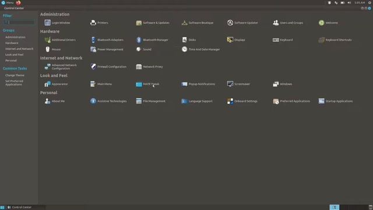Open Keyboard Shortcuts
Image resolution: width=373 pixels, height=210 pixels.
point(335,40)
